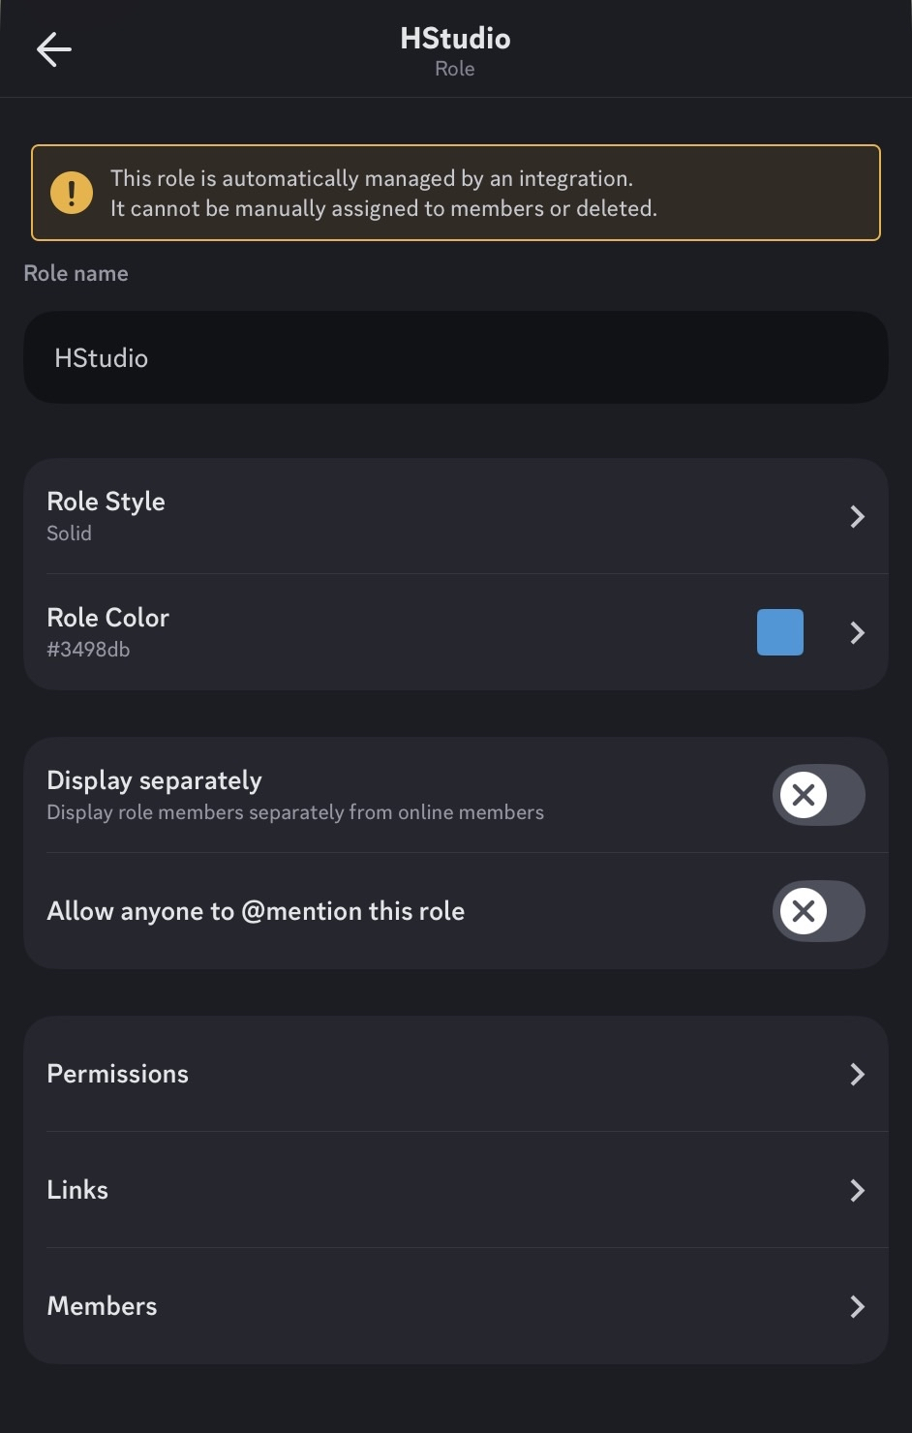Click the HStudio header title

[x=455, y=39]
